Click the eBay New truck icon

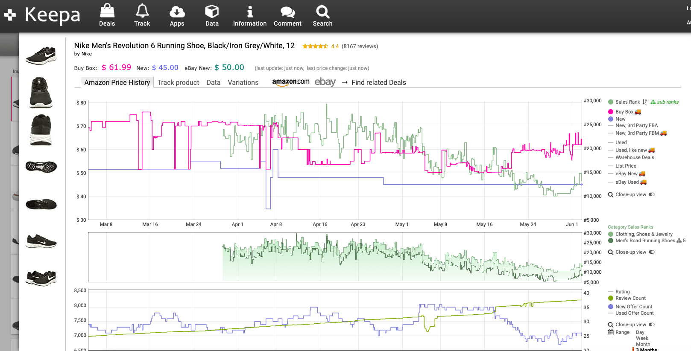(642, 174)
